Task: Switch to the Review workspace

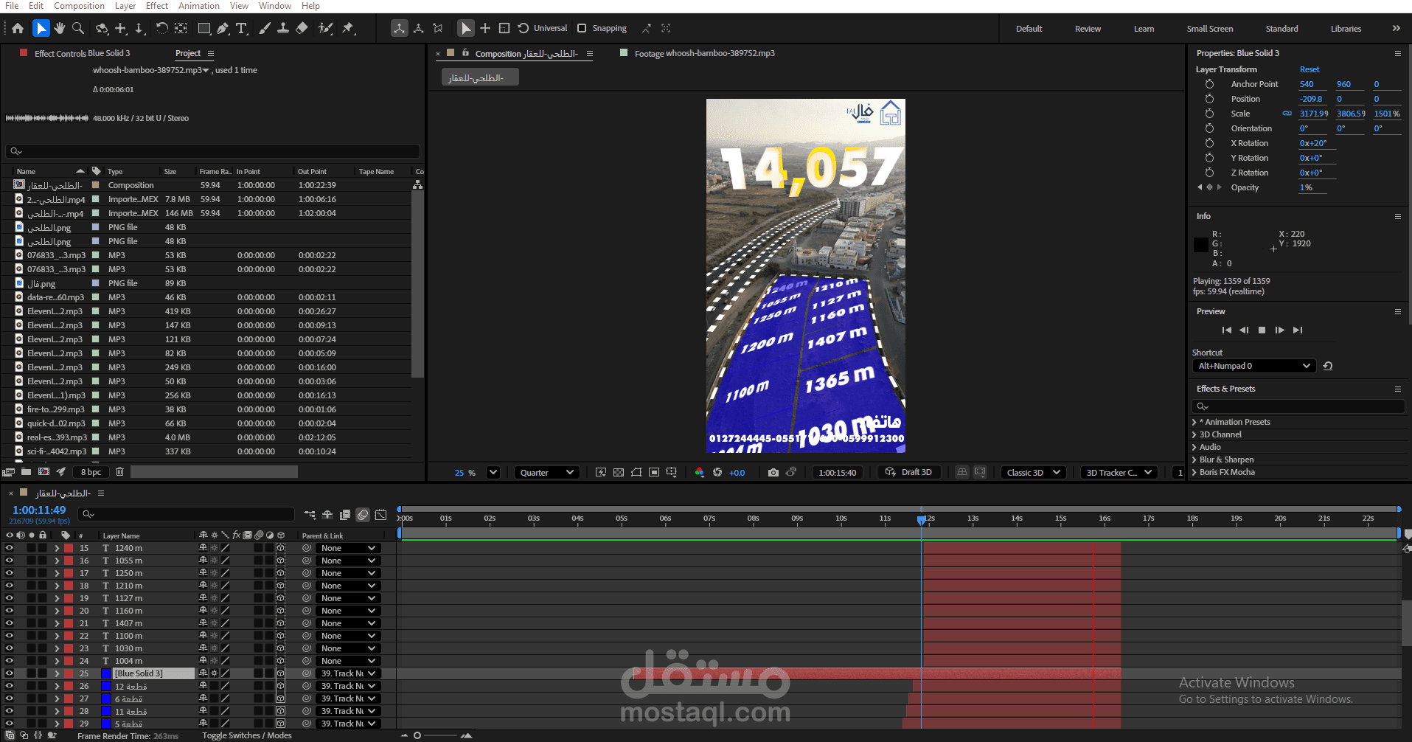Action: (1088, 30)
